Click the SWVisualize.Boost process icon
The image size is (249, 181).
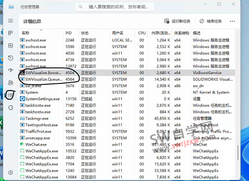22,73
